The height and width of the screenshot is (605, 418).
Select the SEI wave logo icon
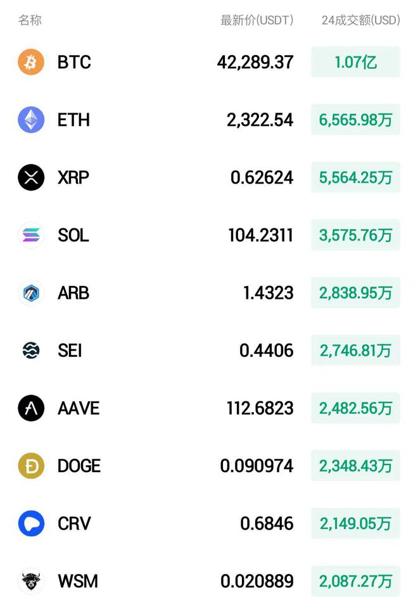pyautogui.click(x=31, y=351)
